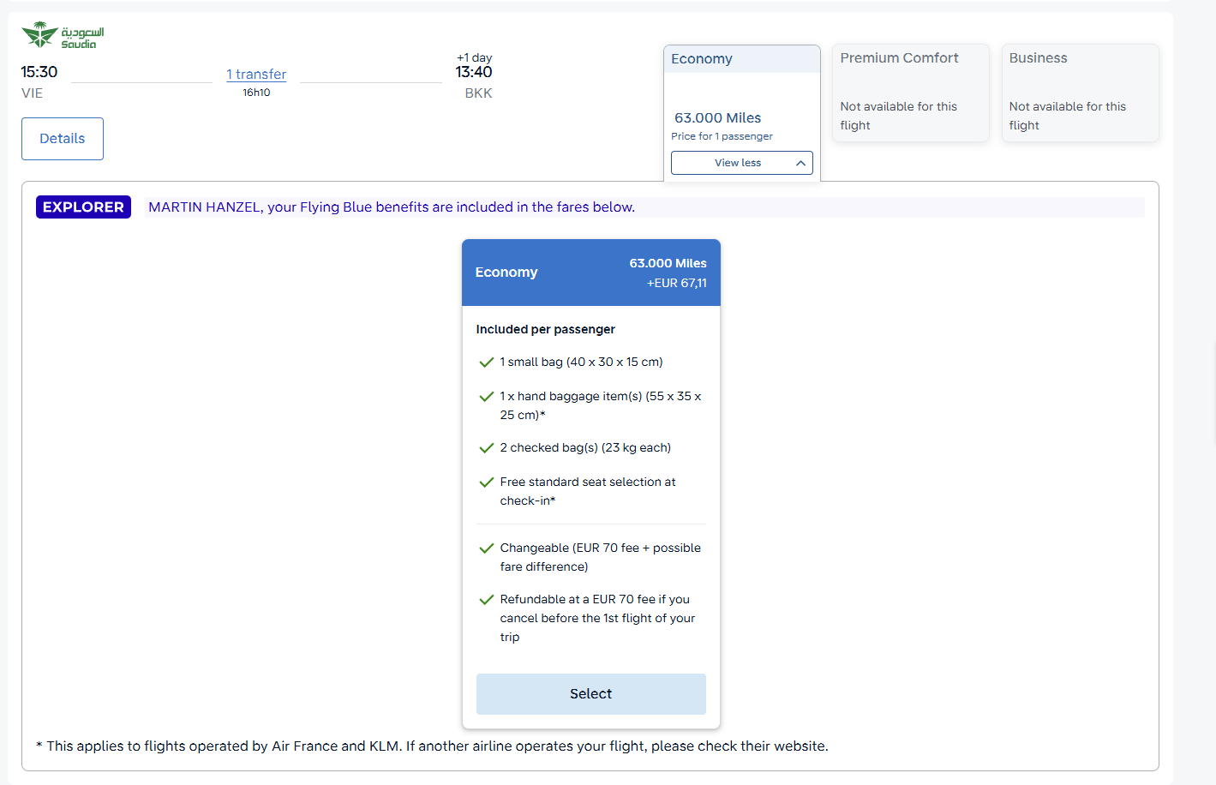Pick the Business cabin option
This screenshot has width=1216, height=785.
[1079, 92]
